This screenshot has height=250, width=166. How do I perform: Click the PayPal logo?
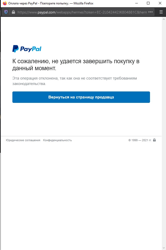pos(27,49)
